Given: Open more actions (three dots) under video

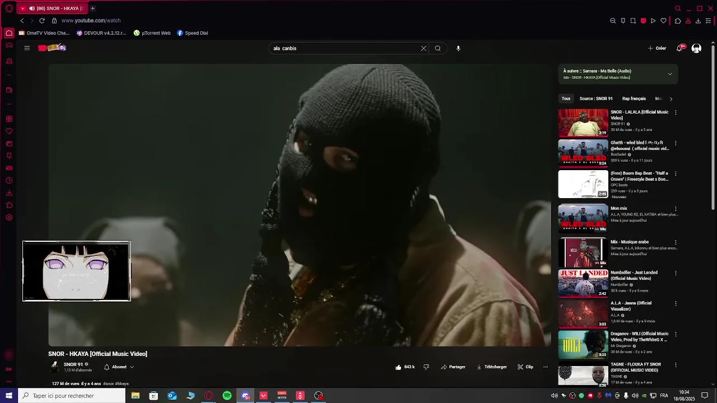Looking at the screenshot, I should tap(546, 367).
